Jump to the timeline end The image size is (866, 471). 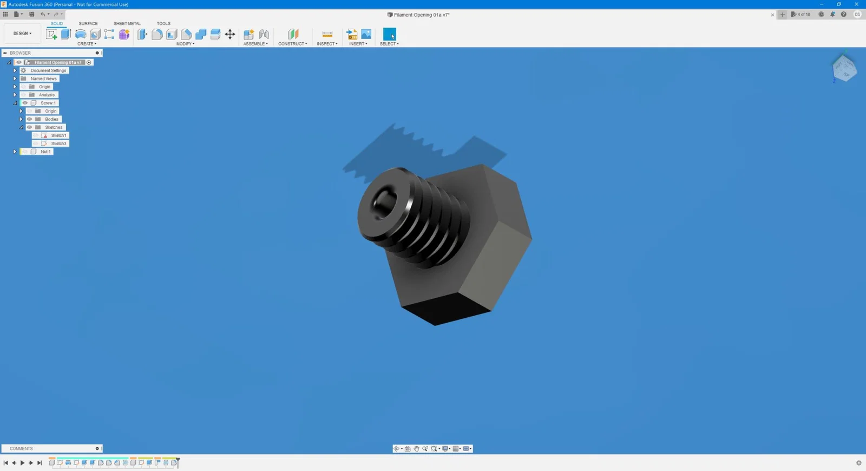click(39, 463)
